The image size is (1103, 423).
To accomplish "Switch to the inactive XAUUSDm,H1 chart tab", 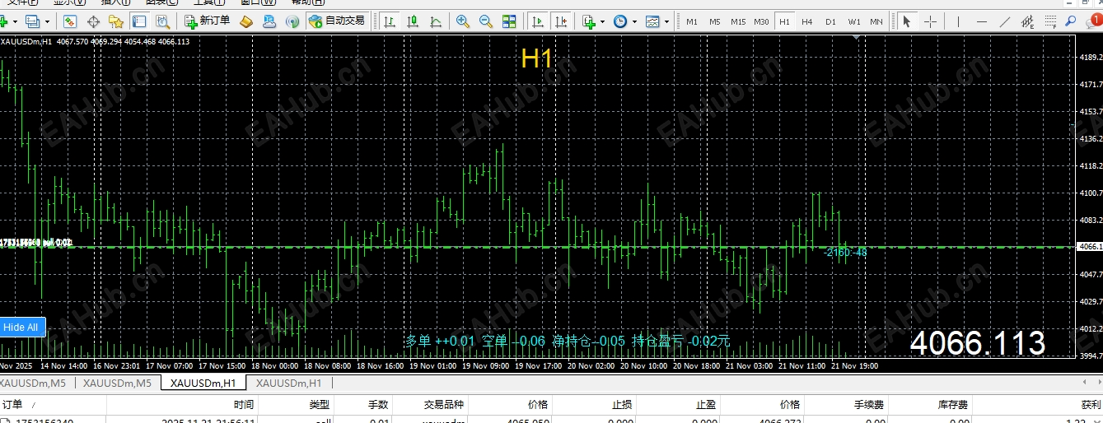I will pos(287,383).
